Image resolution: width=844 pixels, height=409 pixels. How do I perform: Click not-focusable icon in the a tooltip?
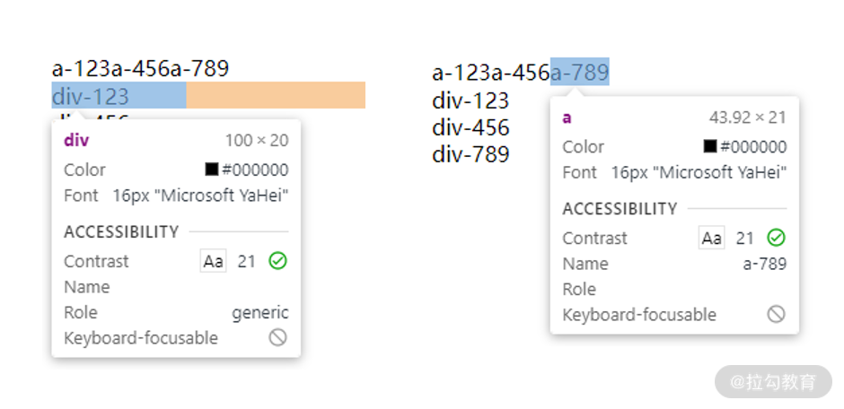777,314
